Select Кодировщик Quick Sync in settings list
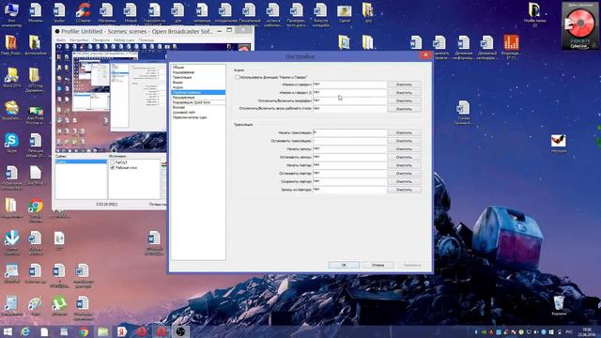 [198, 102]
